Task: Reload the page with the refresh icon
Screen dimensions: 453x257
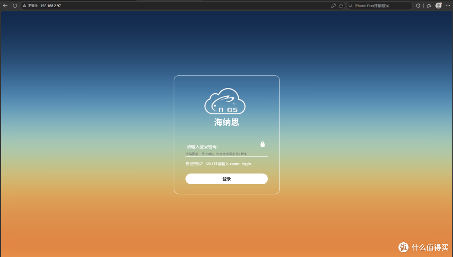Action: click(x=15, y=5)
